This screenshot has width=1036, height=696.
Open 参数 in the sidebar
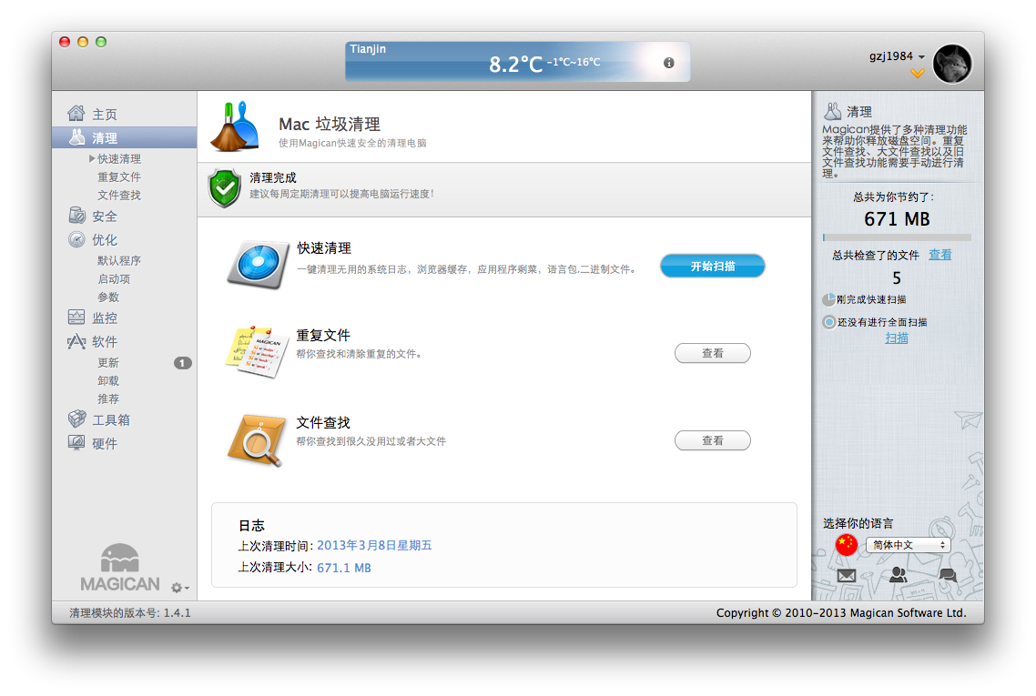pos(108,298)
